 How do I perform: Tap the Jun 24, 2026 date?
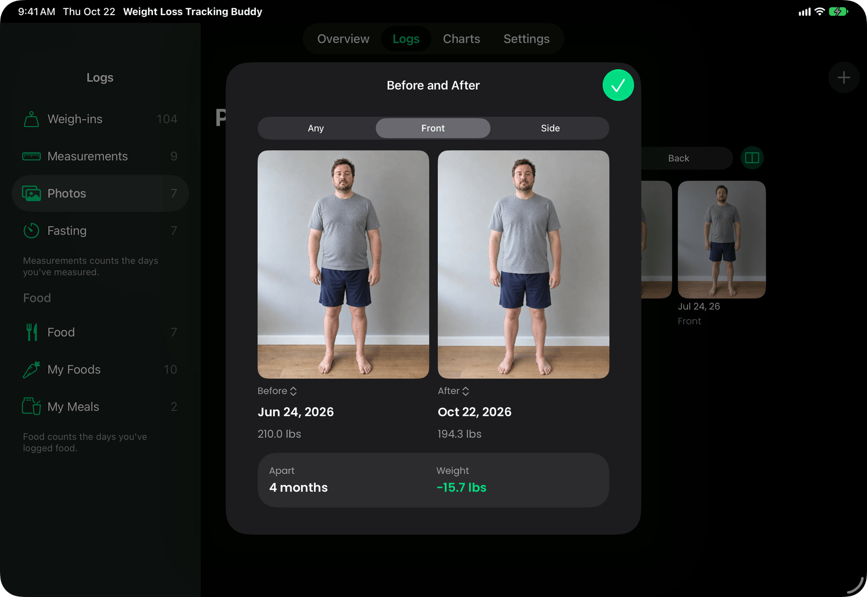click(x=295, y=412)
